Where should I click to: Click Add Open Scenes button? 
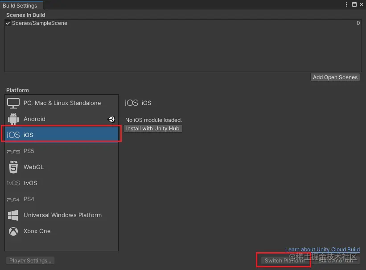coord(335,77)
